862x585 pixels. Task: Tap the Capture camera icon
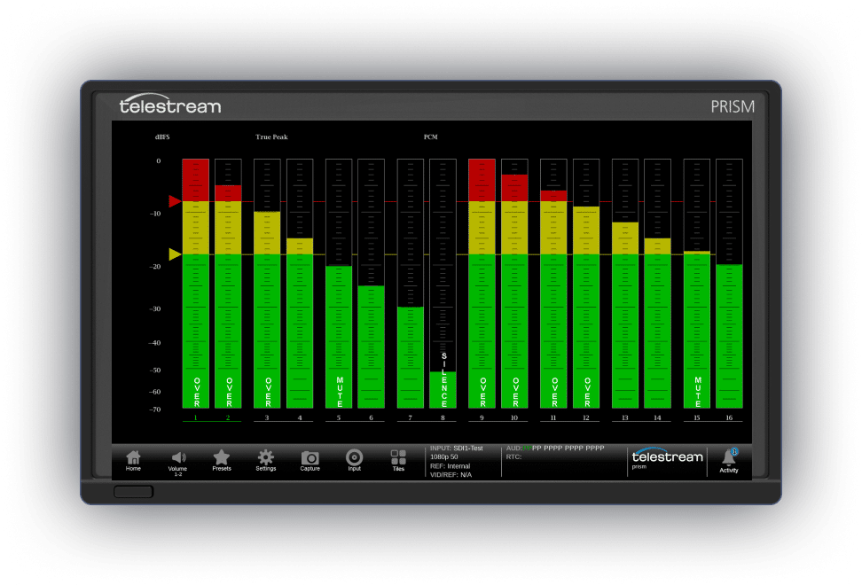(310, 460)
